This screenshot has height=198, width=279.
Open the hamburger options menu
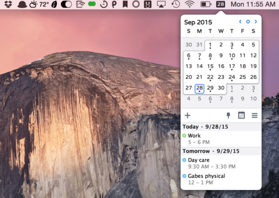click(x=254, y=116)
